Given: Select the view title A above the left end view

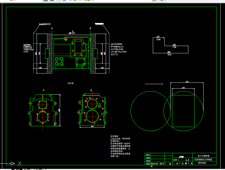Looking at the screenshot, I should point(43,90).
